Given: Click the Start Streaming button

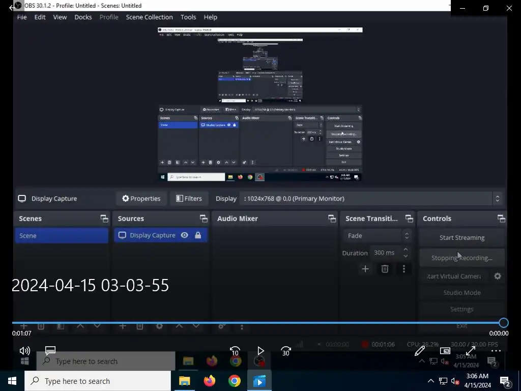Looking at the screenshot, I should [462, 237].
